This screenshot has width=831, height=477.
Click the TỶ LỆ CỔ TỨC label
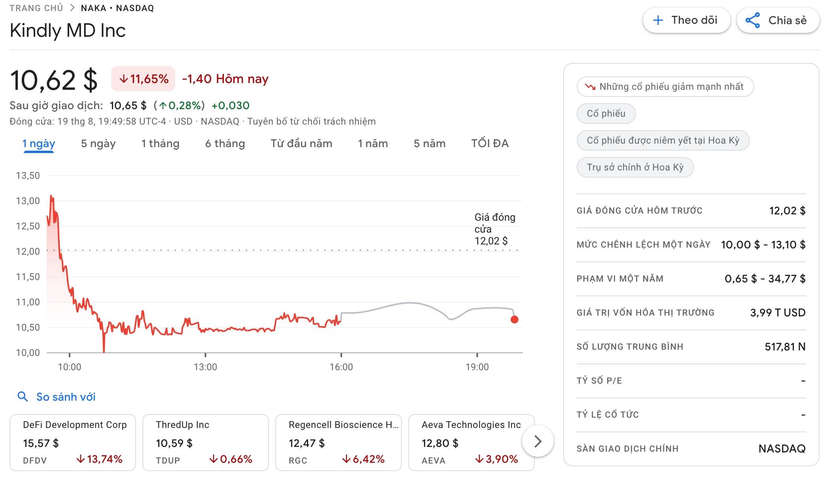pos(608,415)
